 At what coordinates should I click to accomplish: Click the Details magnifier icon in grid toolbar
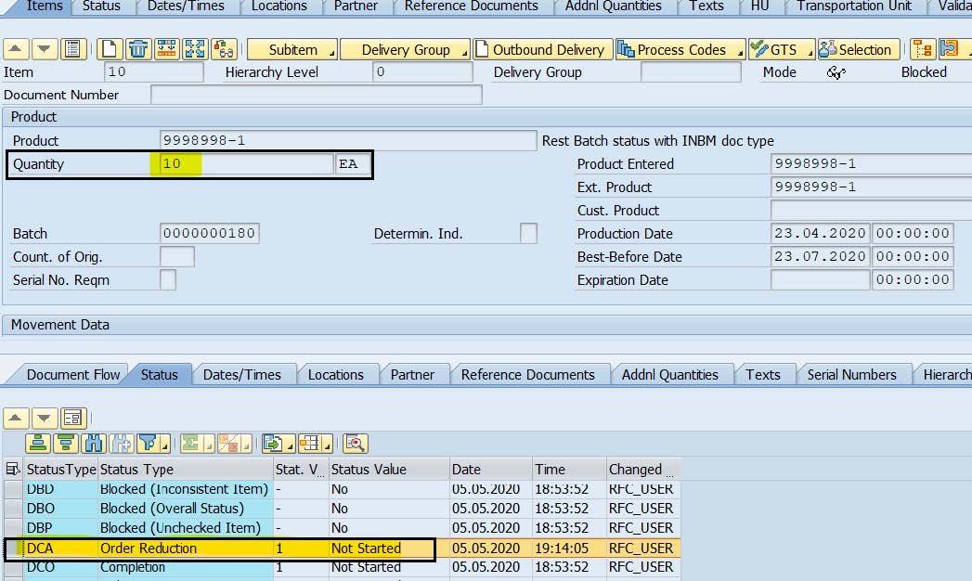355,443
